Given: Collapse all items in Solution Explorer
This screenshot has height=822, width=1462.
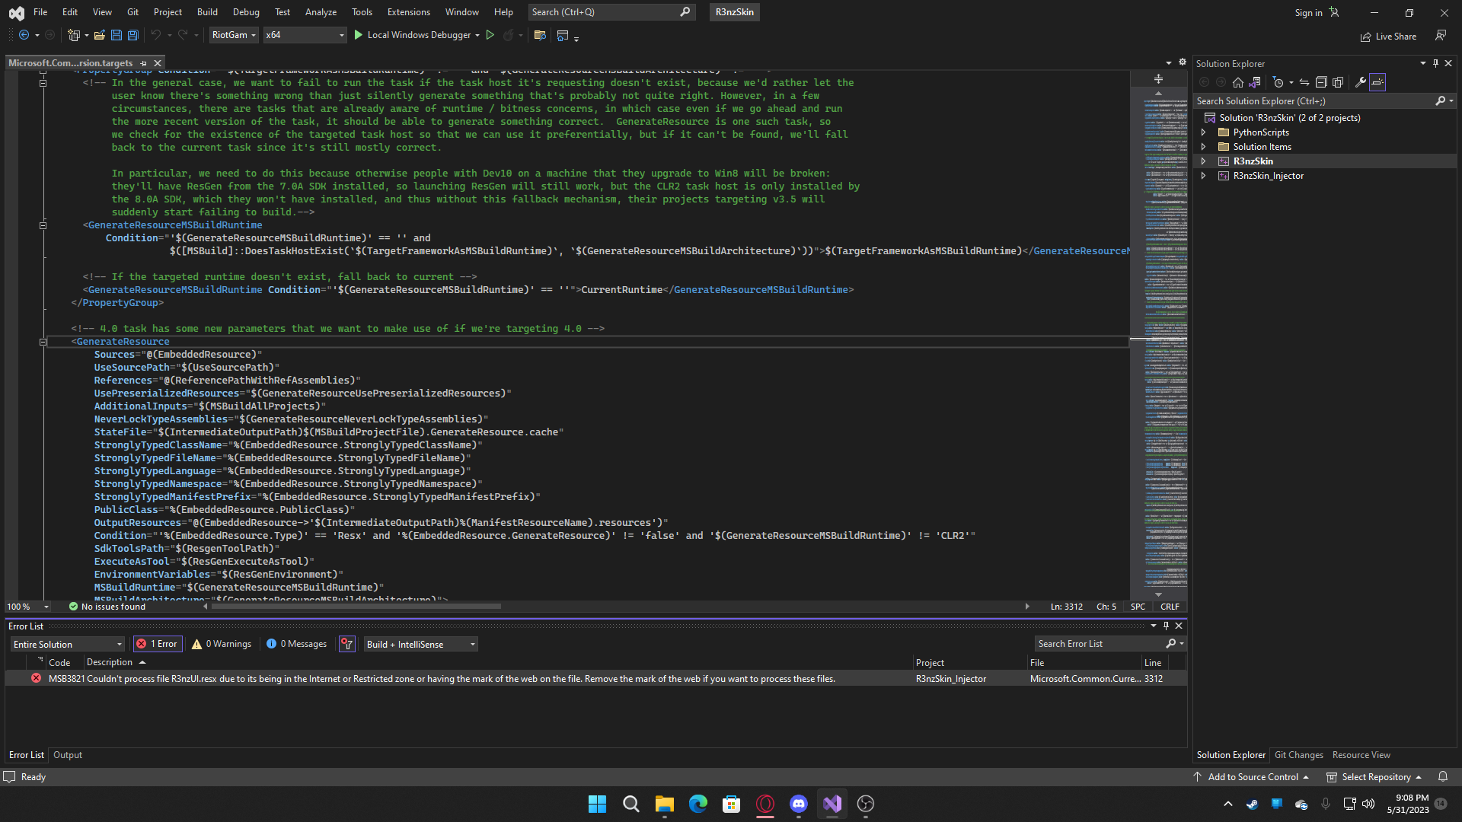Looking at the screenshot, I should pos(1321,81).
